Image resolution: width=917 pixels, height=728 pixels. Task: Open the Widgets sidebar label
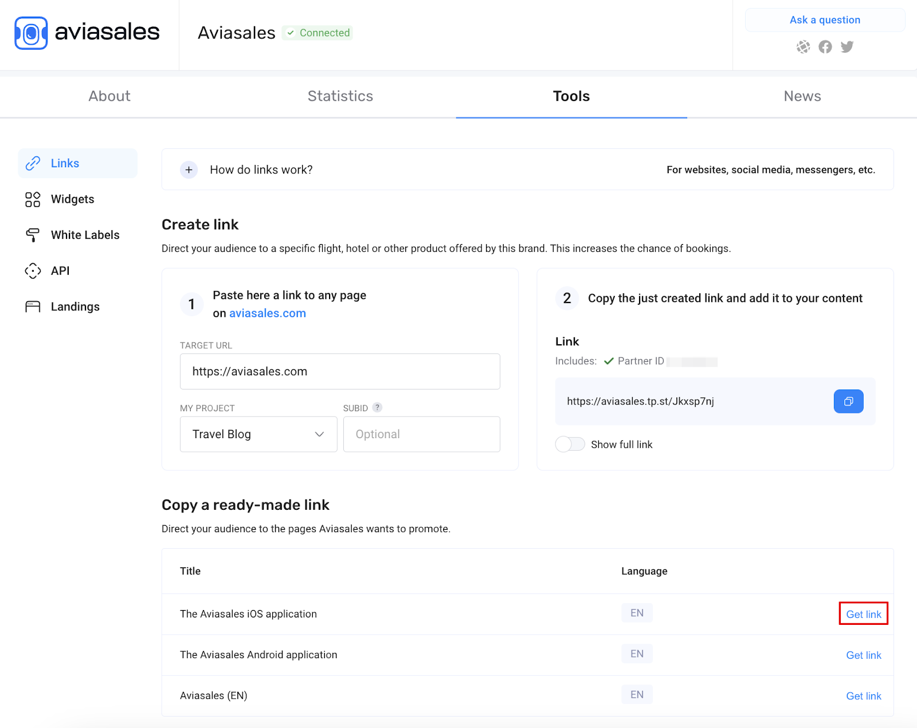tap(73, 199)
